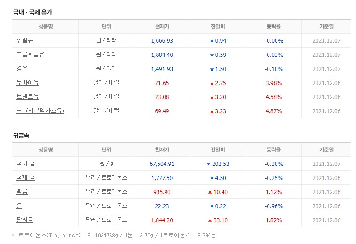The image size is (356, 244).
Task: Open the 팔라듐 product link
Action: tap(25, 220)
